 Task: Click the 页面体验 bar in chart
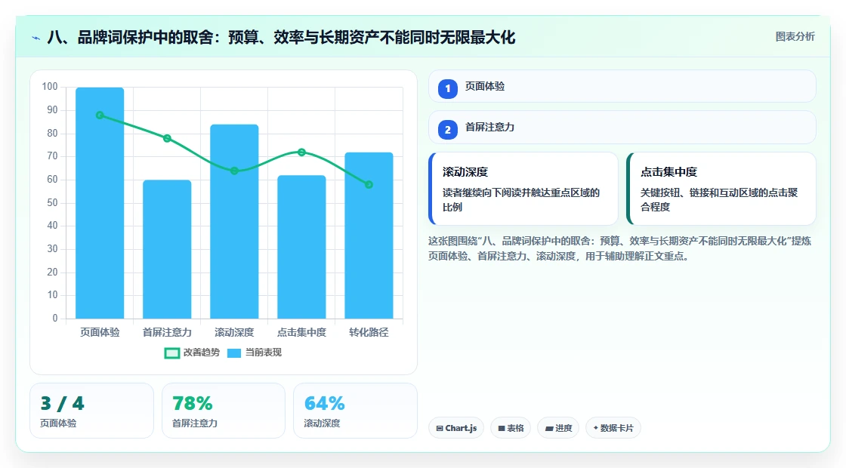pyautogui.click(x=100, y=203)
